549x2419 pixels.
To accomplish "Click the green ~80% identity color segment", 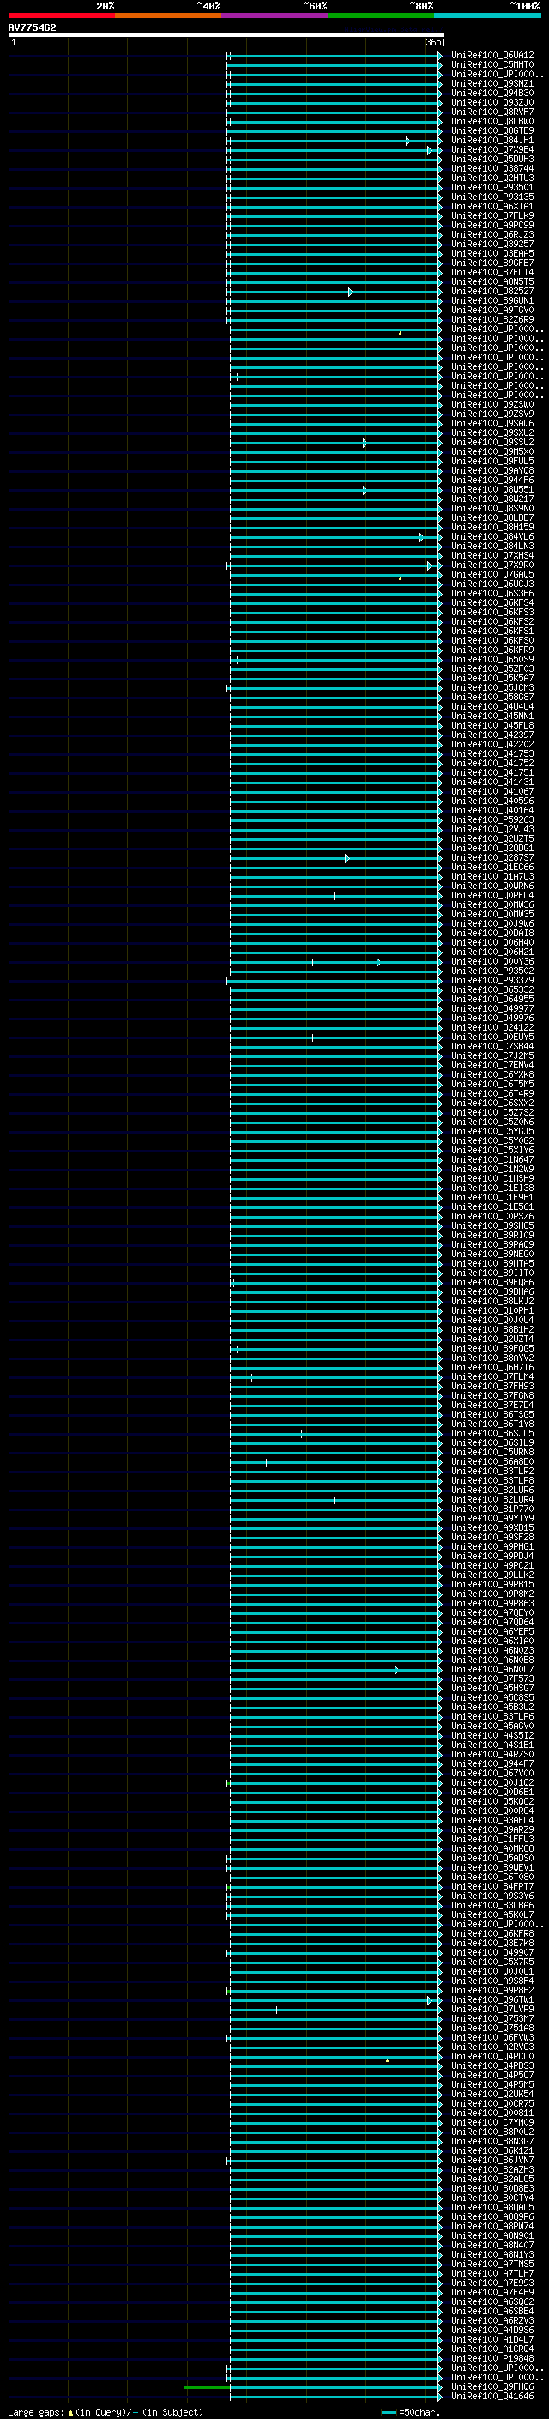I will coord(380,16).
